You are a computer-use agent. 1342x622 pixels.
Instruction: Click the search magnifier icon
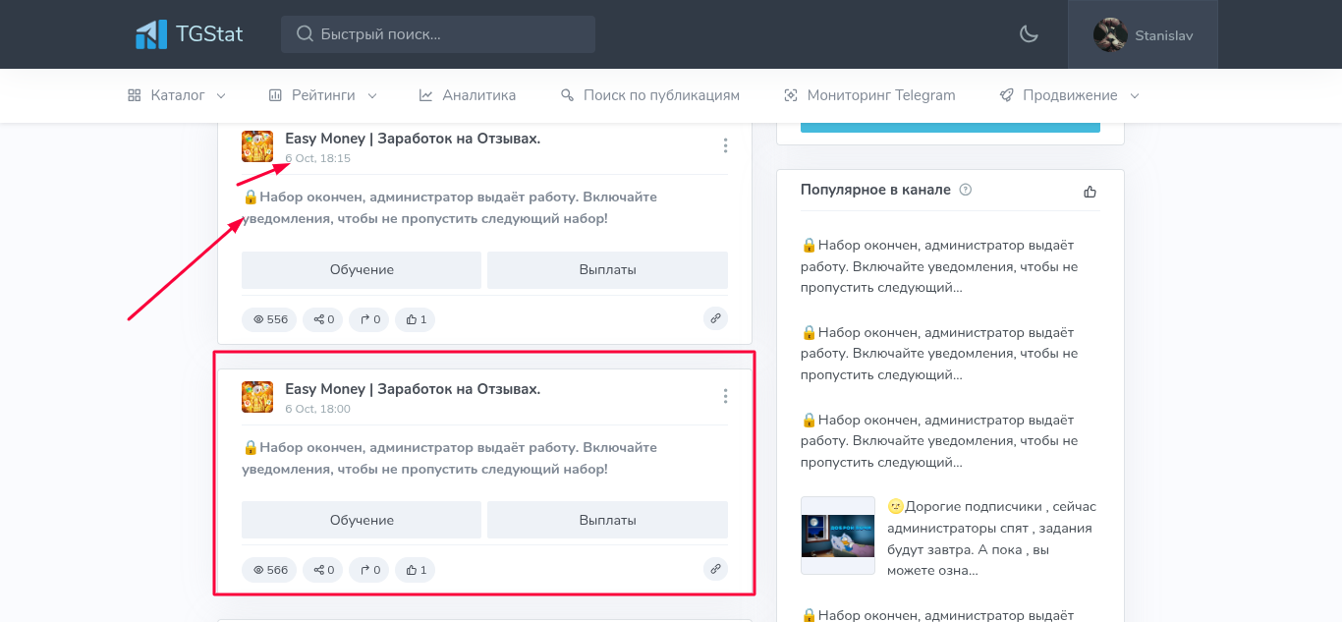[305, 34]
